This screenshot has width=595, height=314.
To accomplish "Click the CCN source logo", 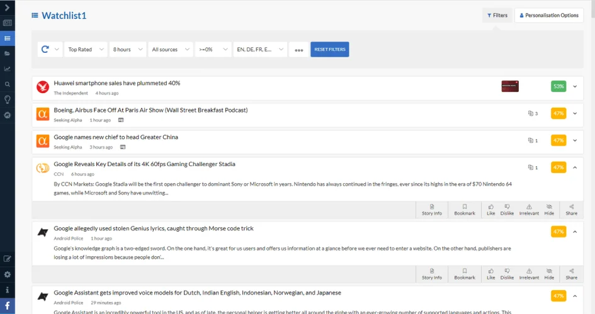I will click(x=43, y=167).
